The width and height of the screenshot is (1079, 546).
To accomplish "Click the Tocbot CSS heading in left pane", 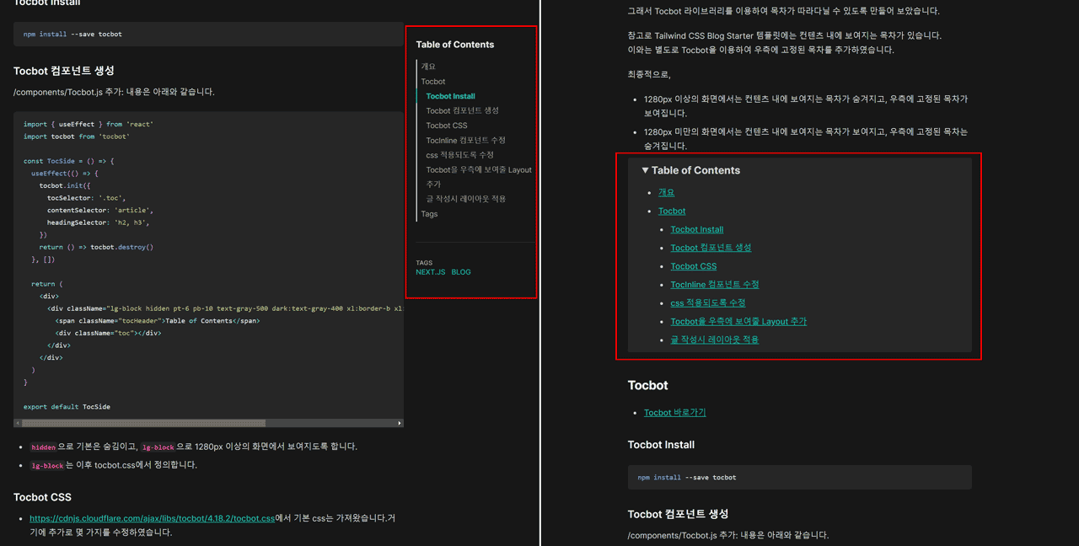I will pos(42,497).
